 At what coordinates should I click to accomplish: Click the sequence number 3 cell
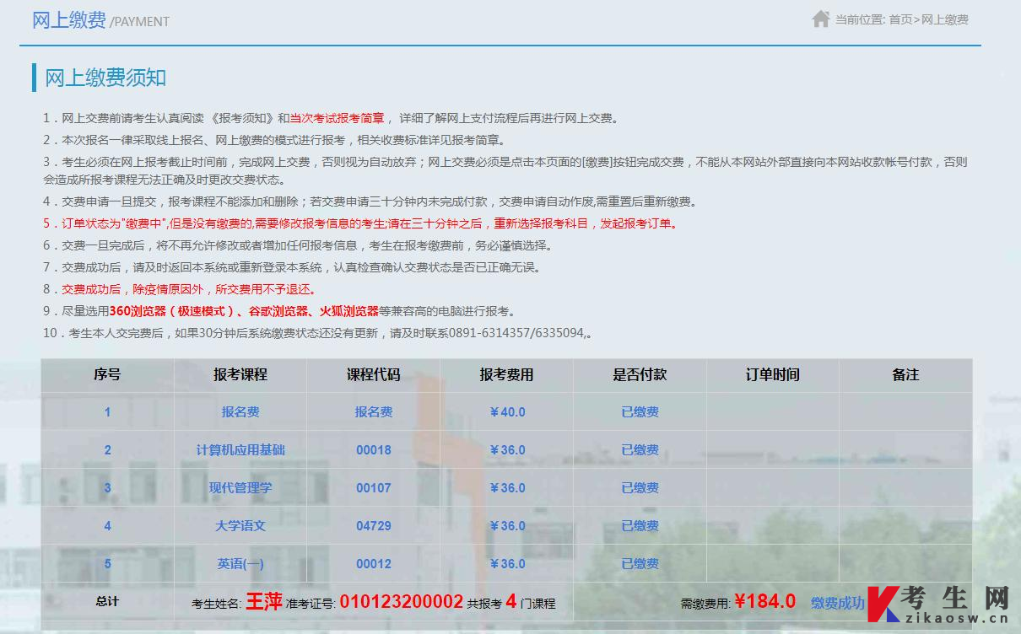(x=107, y=488)
